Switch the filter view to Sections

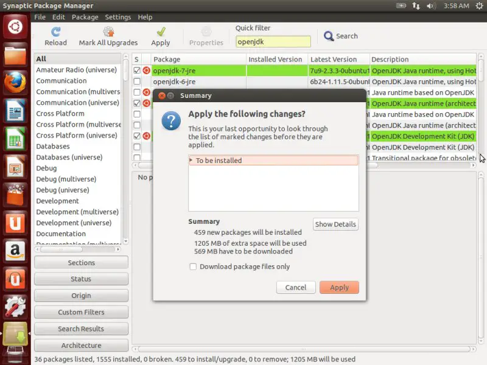coord(81,263)
